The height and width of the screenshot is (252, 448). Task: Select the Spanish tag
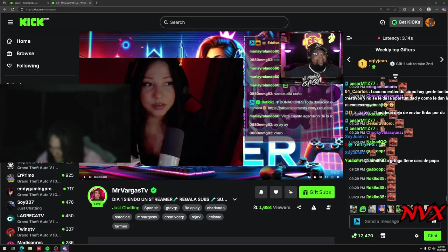point(151,208)
